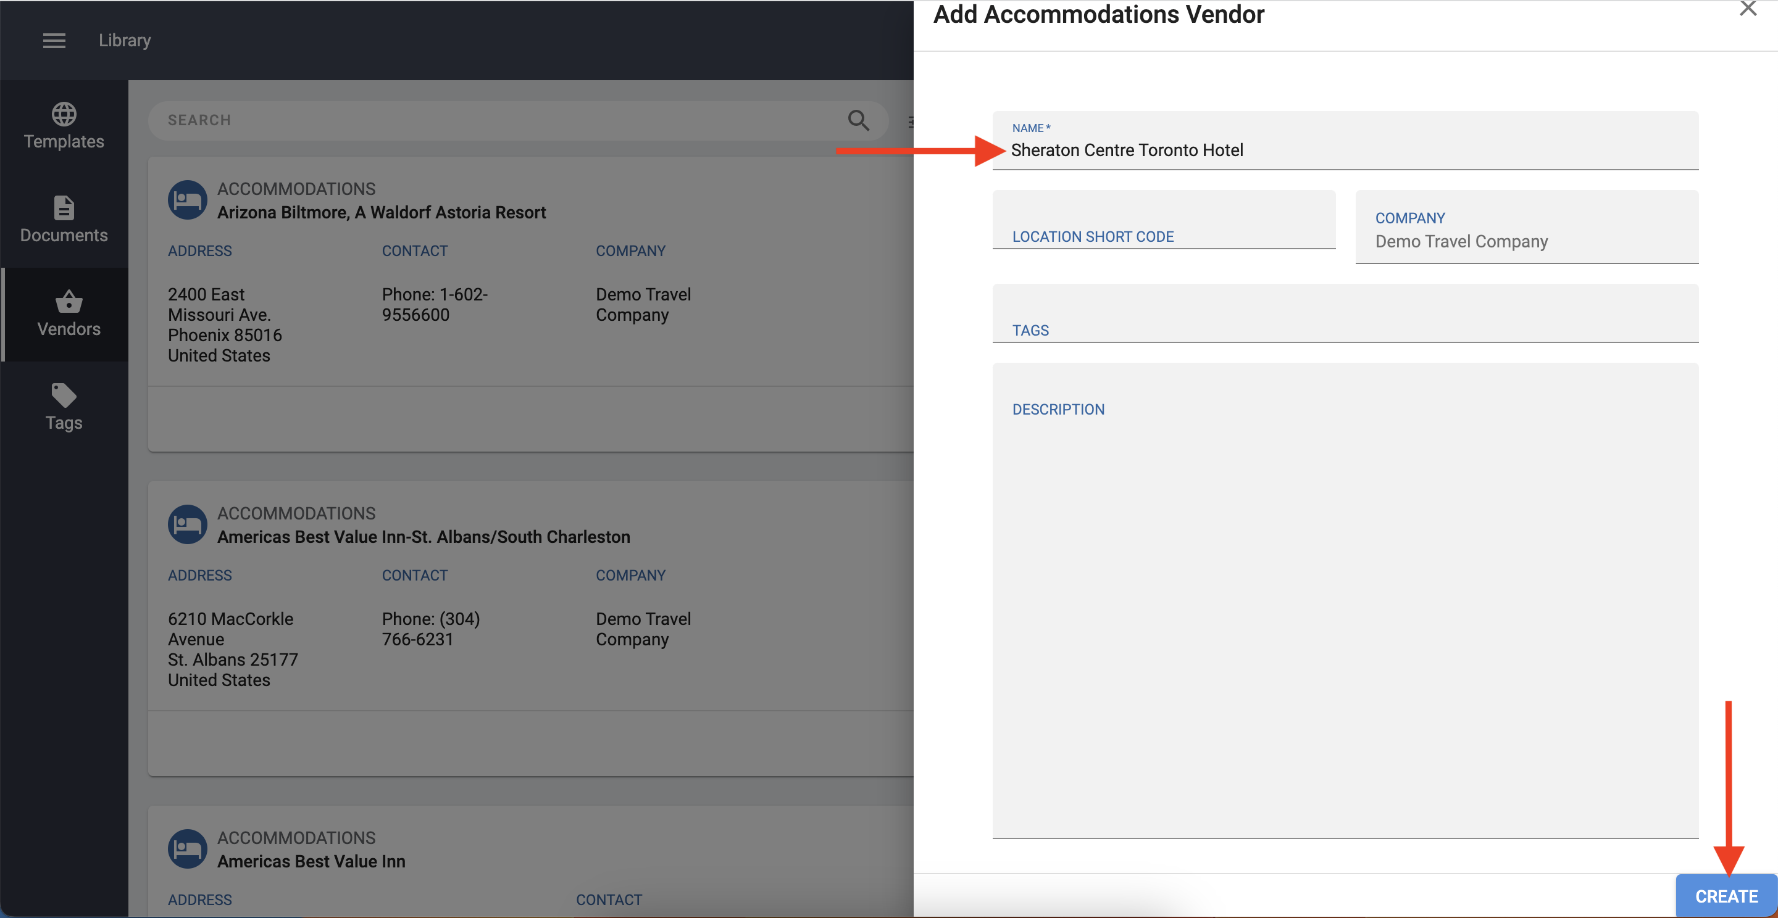Open the Templates label in sidebar
Viewport: 1778px width, 918px height.
[x=64, y=141]
